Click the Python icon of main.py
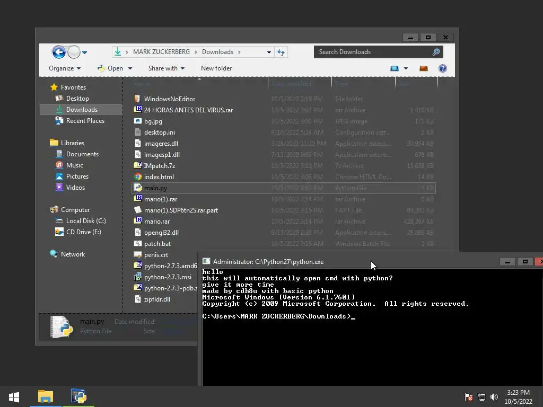 pyautogui.click(x=138, y=188)
